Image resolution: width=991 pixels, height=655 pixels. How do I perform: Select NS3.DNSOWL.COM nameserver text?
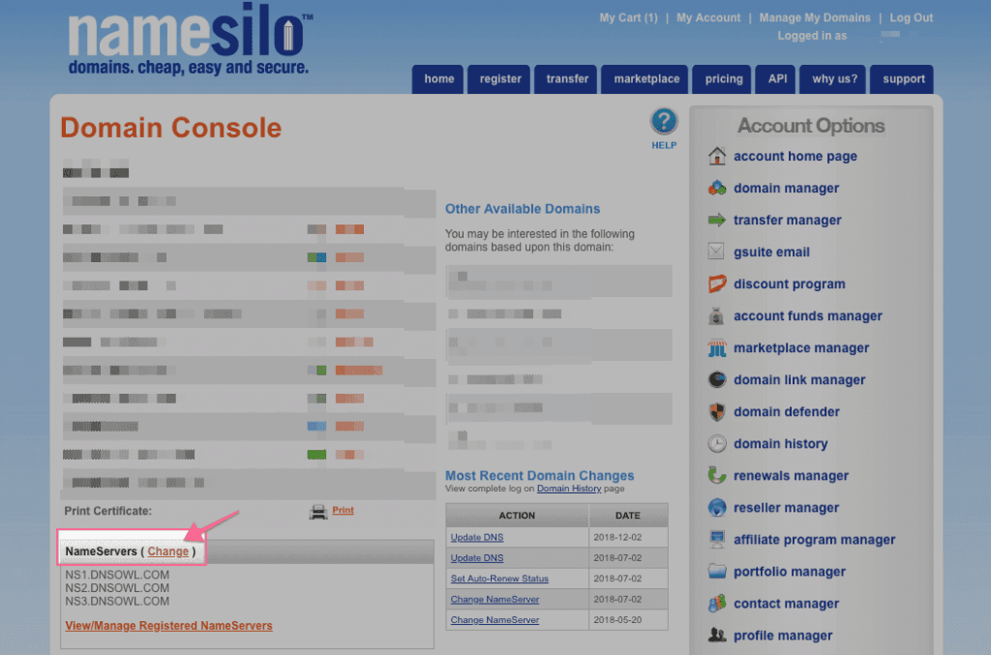[x=117, y=602]
